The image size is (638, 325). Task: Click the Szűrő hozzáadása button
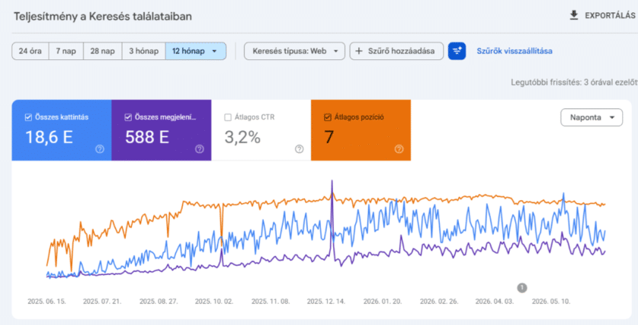396,51
